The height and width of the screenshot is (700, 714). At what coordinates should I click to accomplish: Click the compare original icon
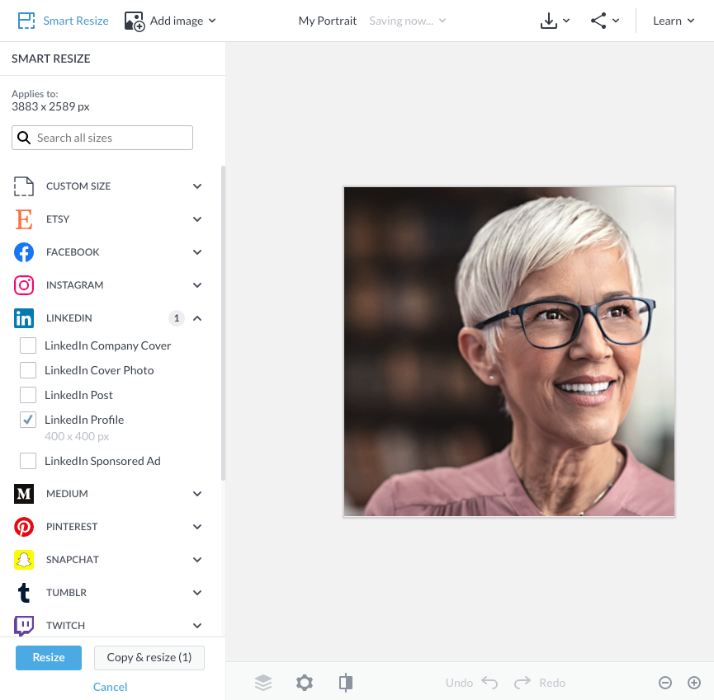point(346,683)
